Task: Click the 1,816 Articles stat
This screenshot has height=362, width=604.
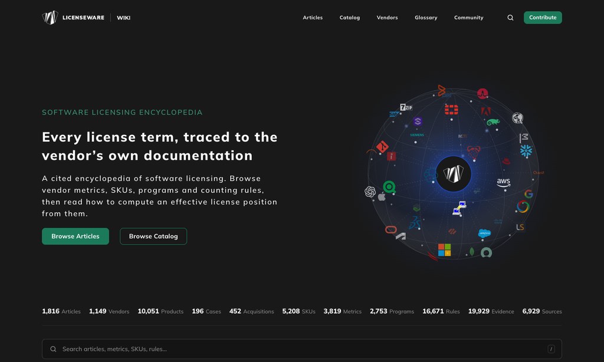Action: coord(61,311)
